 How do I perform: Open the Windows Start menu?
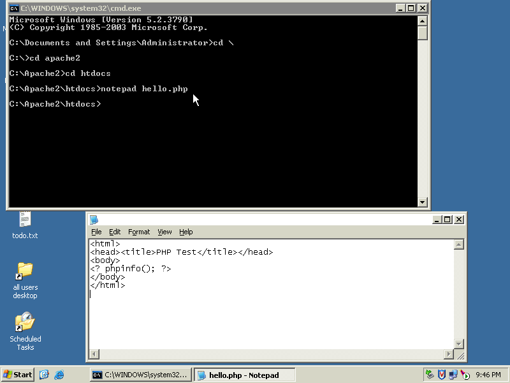18,375
